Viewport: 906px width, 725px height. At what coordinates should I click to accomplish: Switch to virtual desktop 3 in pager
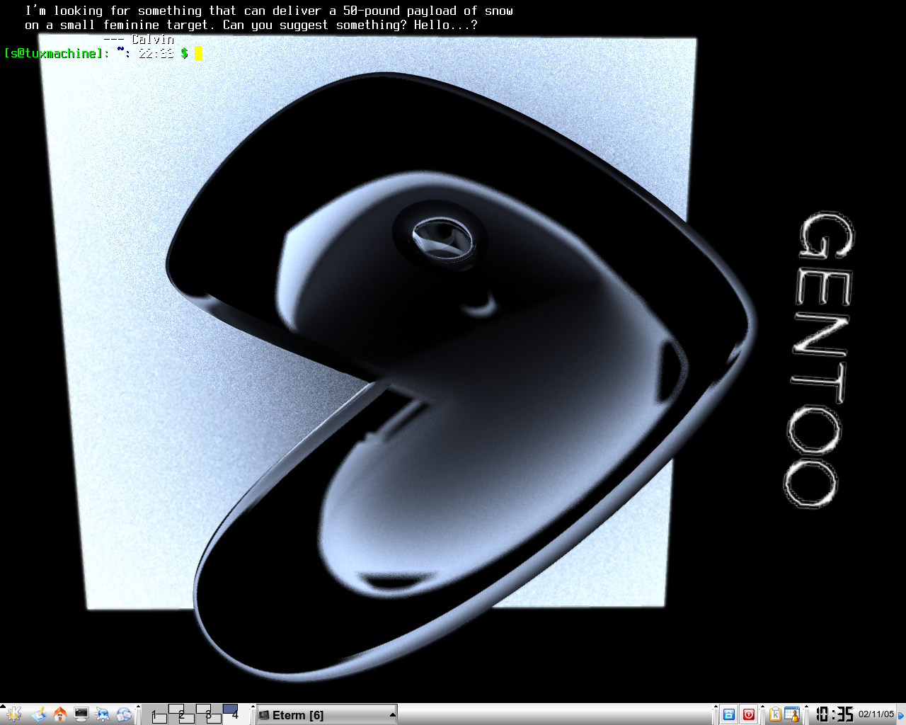[x=209, y=714]
